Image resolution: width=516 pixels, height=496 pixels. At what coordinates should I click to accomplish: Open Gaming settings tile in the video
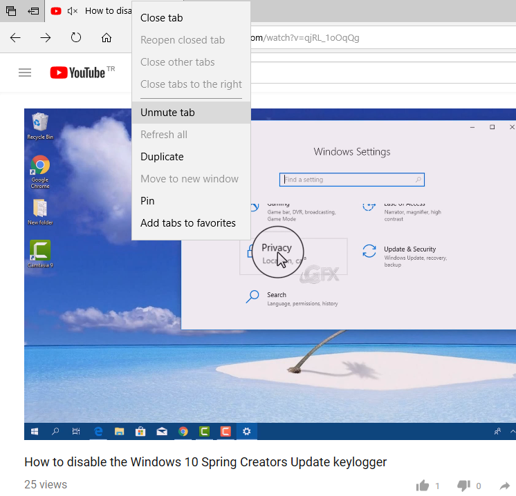click(293, 211)
